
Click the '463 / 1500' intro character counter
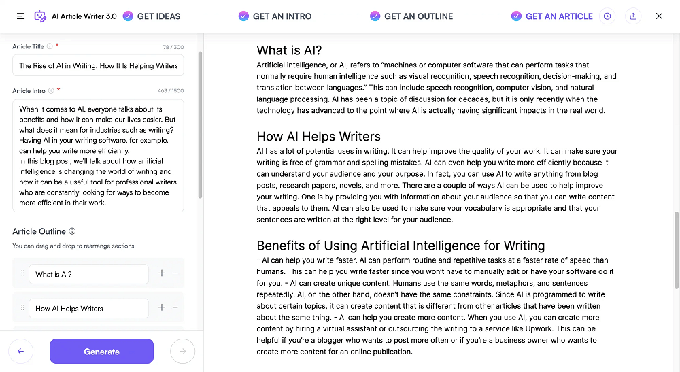click(171, 91)
